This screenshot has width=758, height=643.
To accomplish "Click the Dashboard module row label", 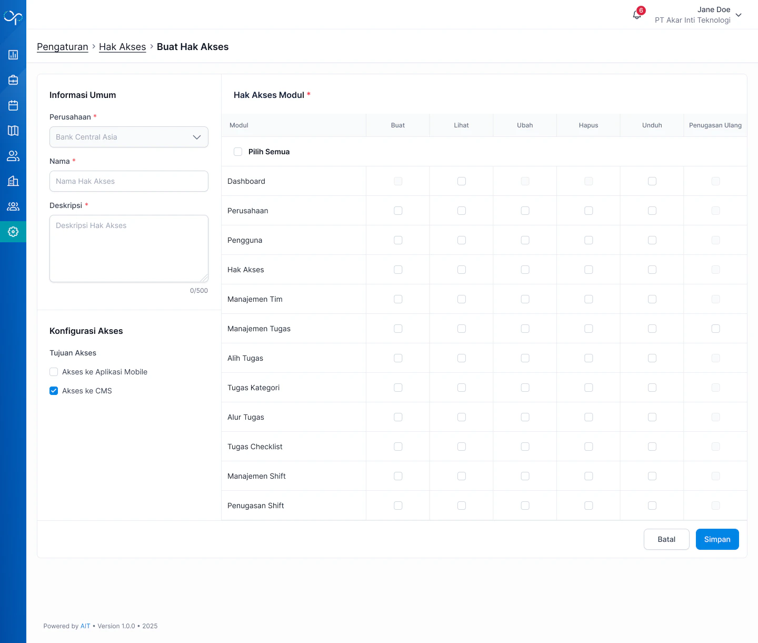I will point(246,181).
